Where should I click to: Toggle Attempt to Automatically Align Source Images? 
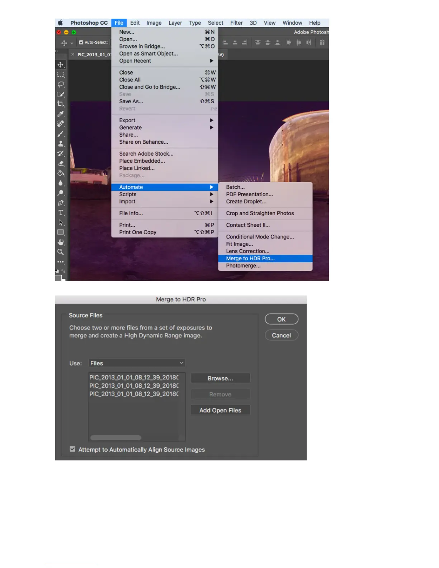point(72,449)
